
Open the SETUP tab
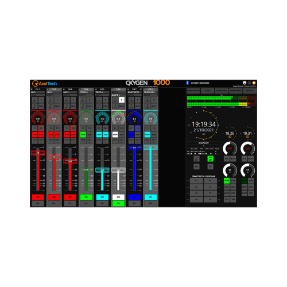coord(208,91)
